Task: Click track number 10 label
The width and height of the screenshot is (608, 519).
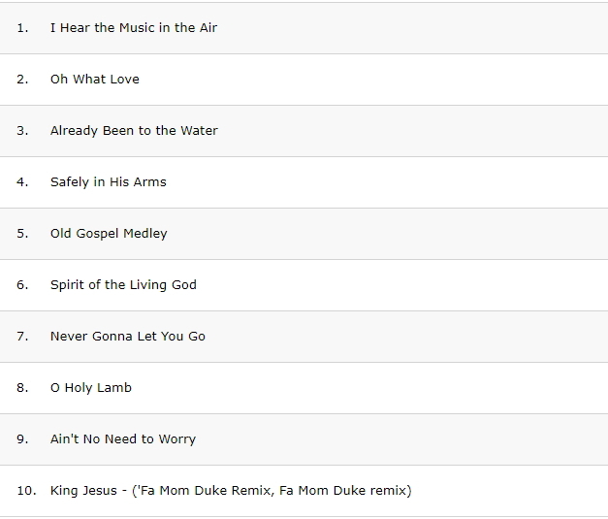Action: tap(26, 491)
